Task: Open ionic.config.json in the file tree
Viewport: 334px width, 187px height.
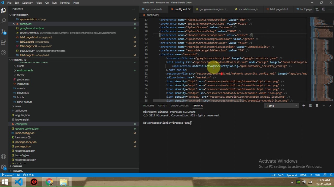Action: coord(25,133)
